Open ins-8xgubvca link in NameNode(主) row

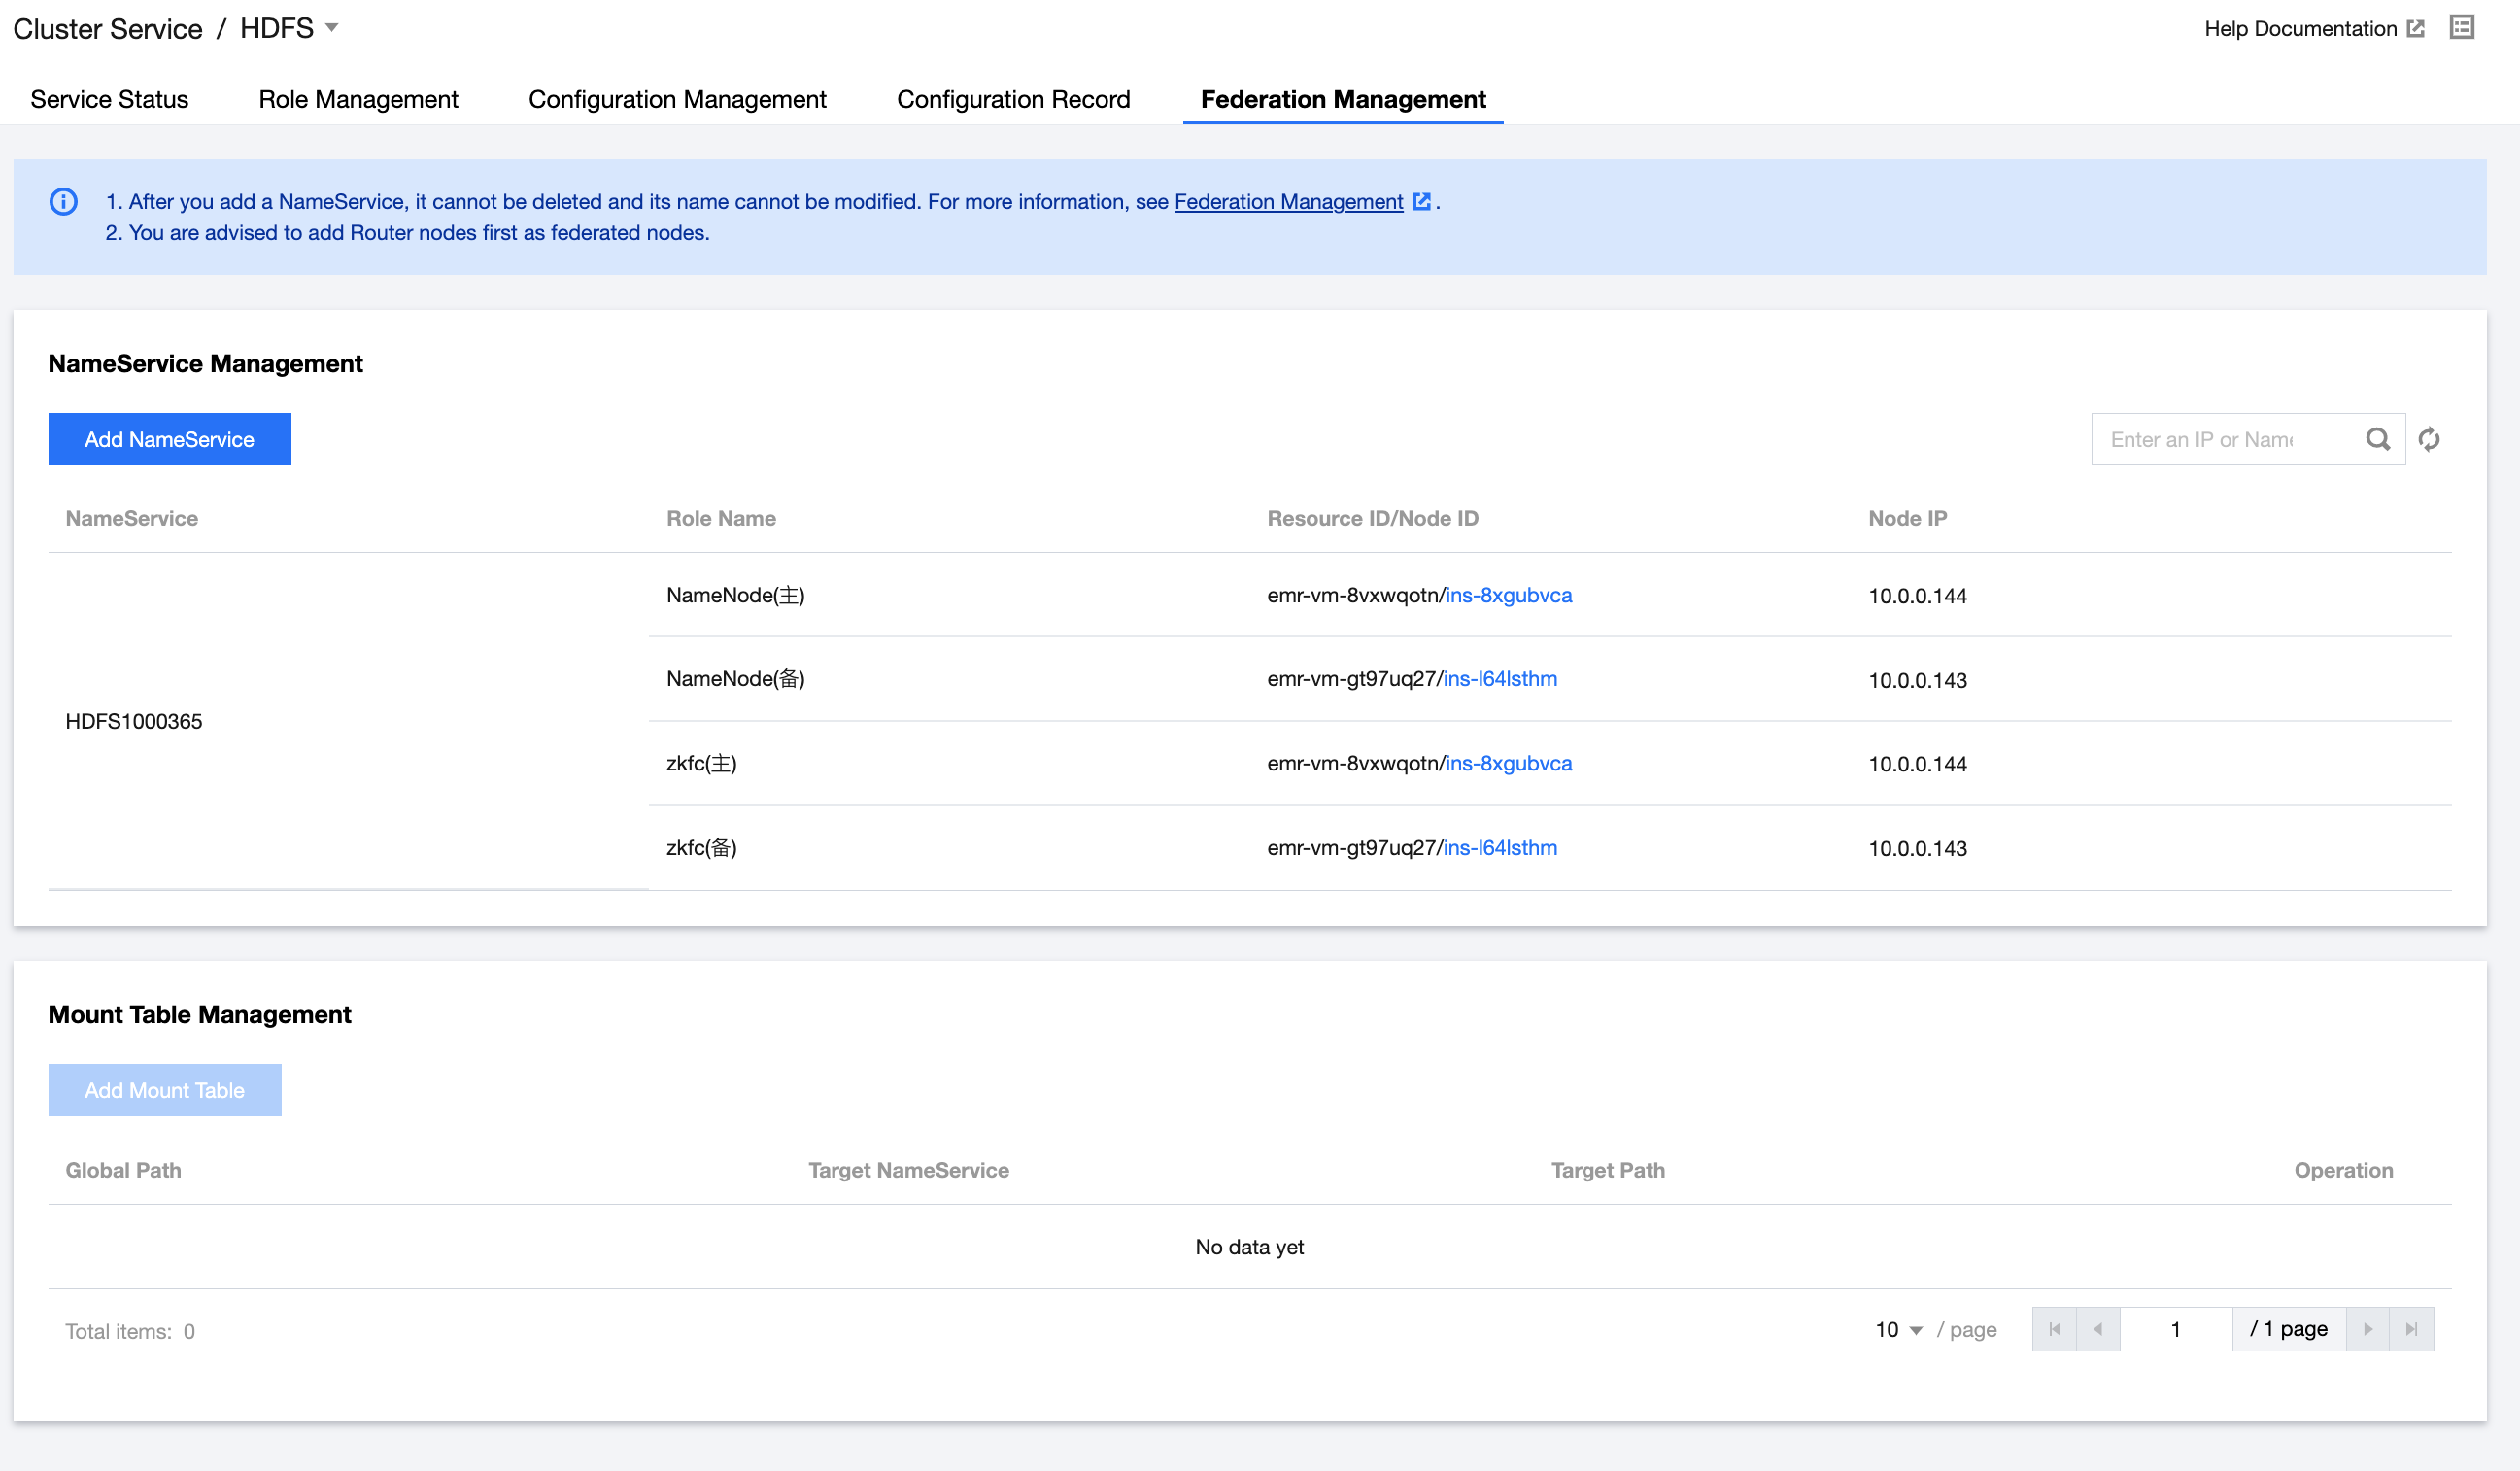(1508, 595)
